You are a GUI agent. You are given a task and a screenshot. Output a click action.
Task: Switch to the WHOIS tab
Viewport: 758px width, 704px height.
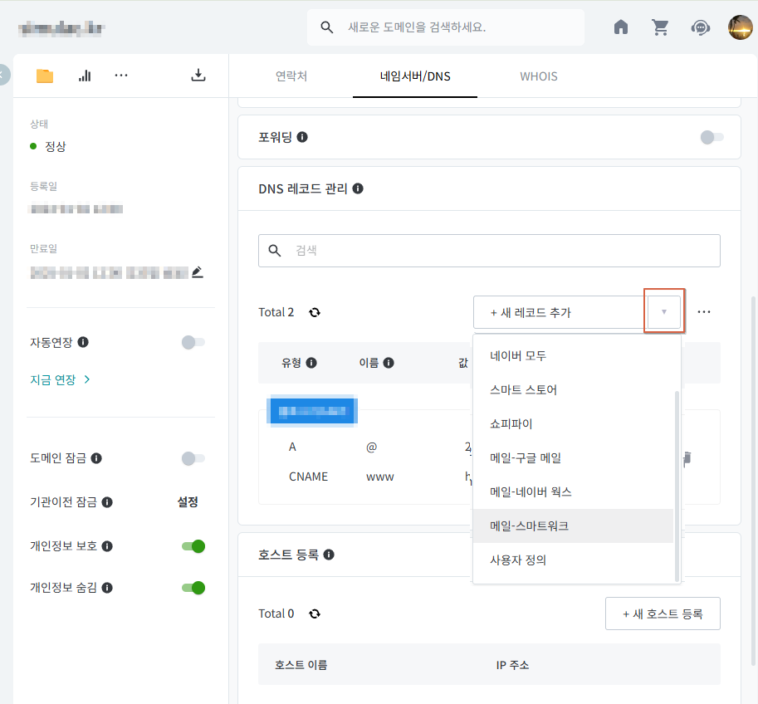538,76
